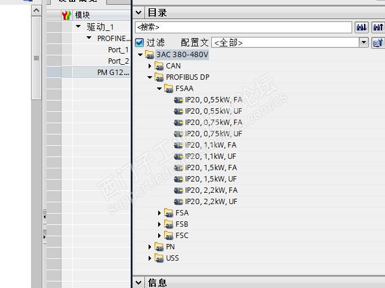
Task: Click the module icon for IP20, 1,5kW, FA
Action: click(178, 168)
